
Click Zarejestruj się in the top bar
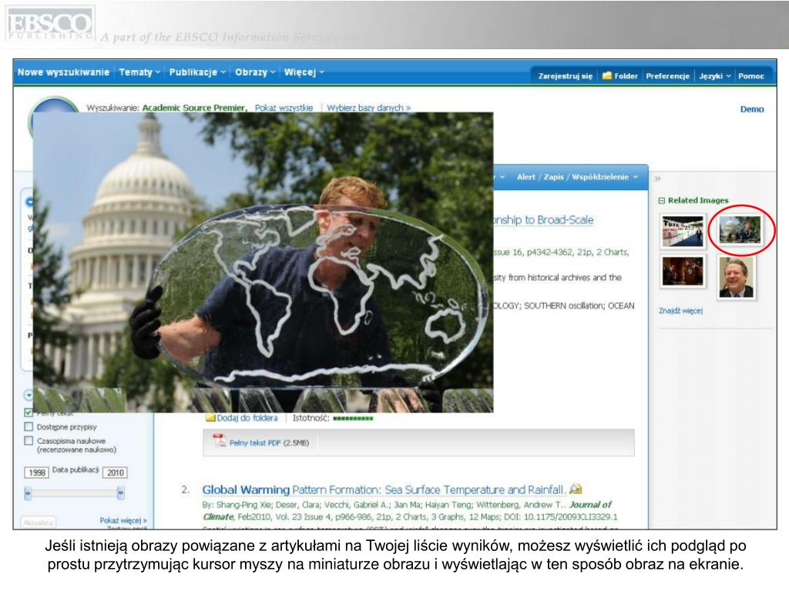click(x=565, y=76)
